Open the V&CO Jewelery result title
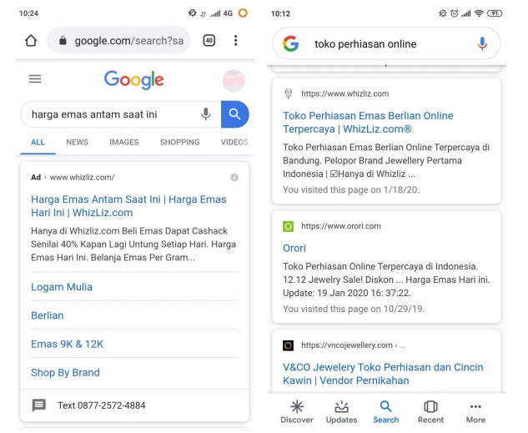Viewport: 528px width, 433px height. tap(383, 374)
